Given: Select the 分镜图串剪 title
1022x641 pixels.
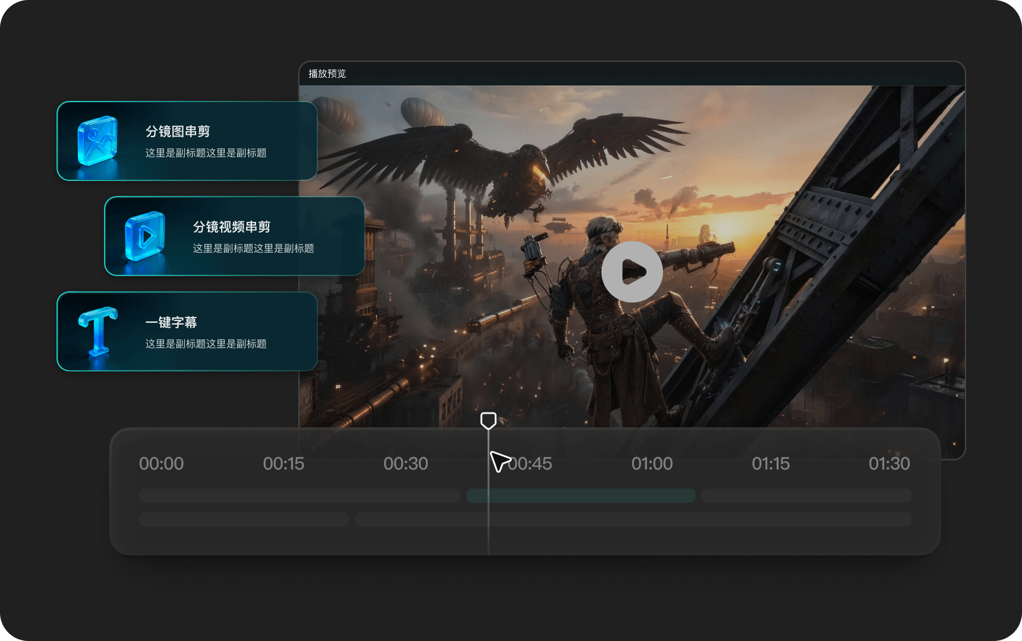Looking at the screenshot, I should coord(178,131).
